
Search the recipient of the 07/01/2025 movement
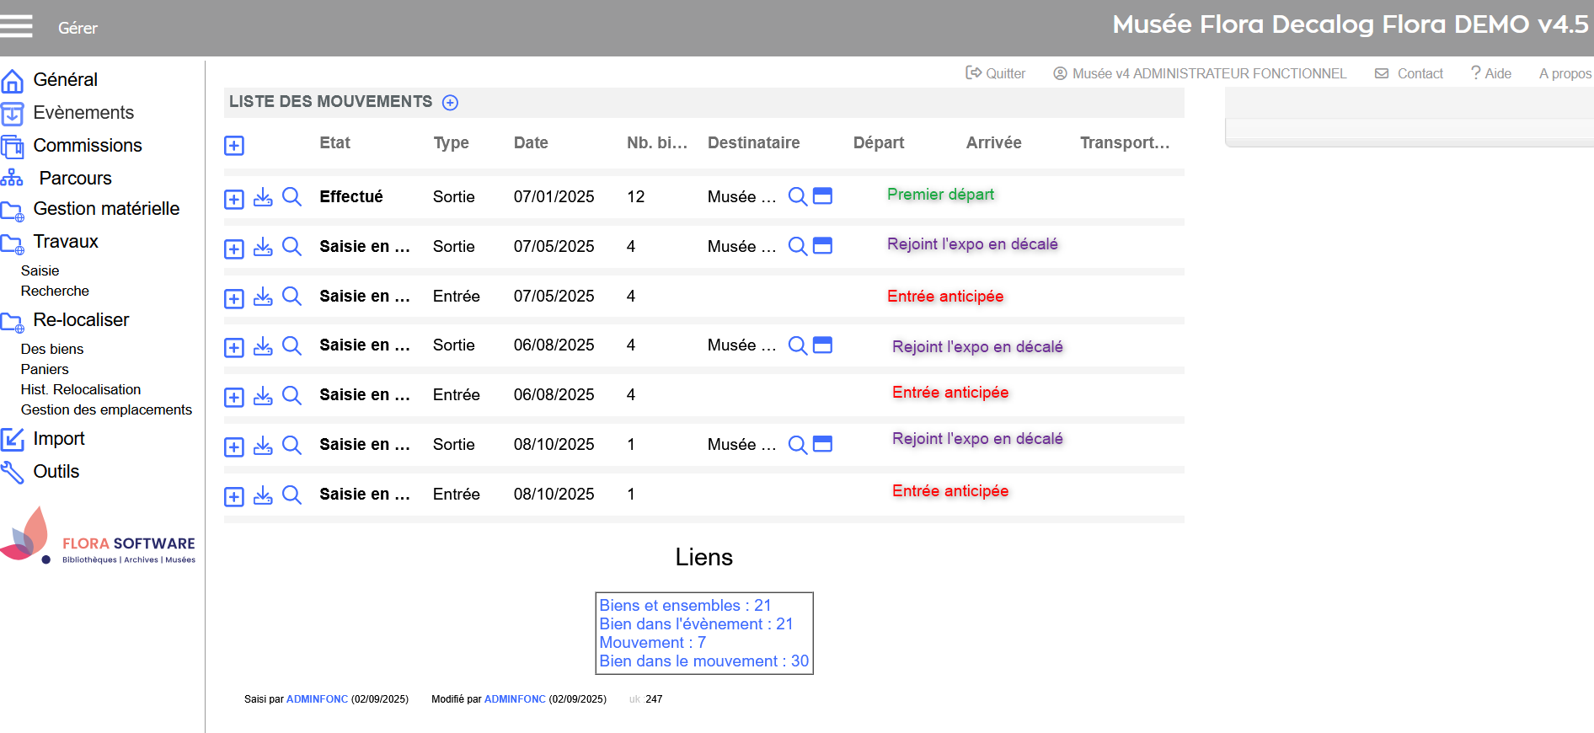[797, 196]
